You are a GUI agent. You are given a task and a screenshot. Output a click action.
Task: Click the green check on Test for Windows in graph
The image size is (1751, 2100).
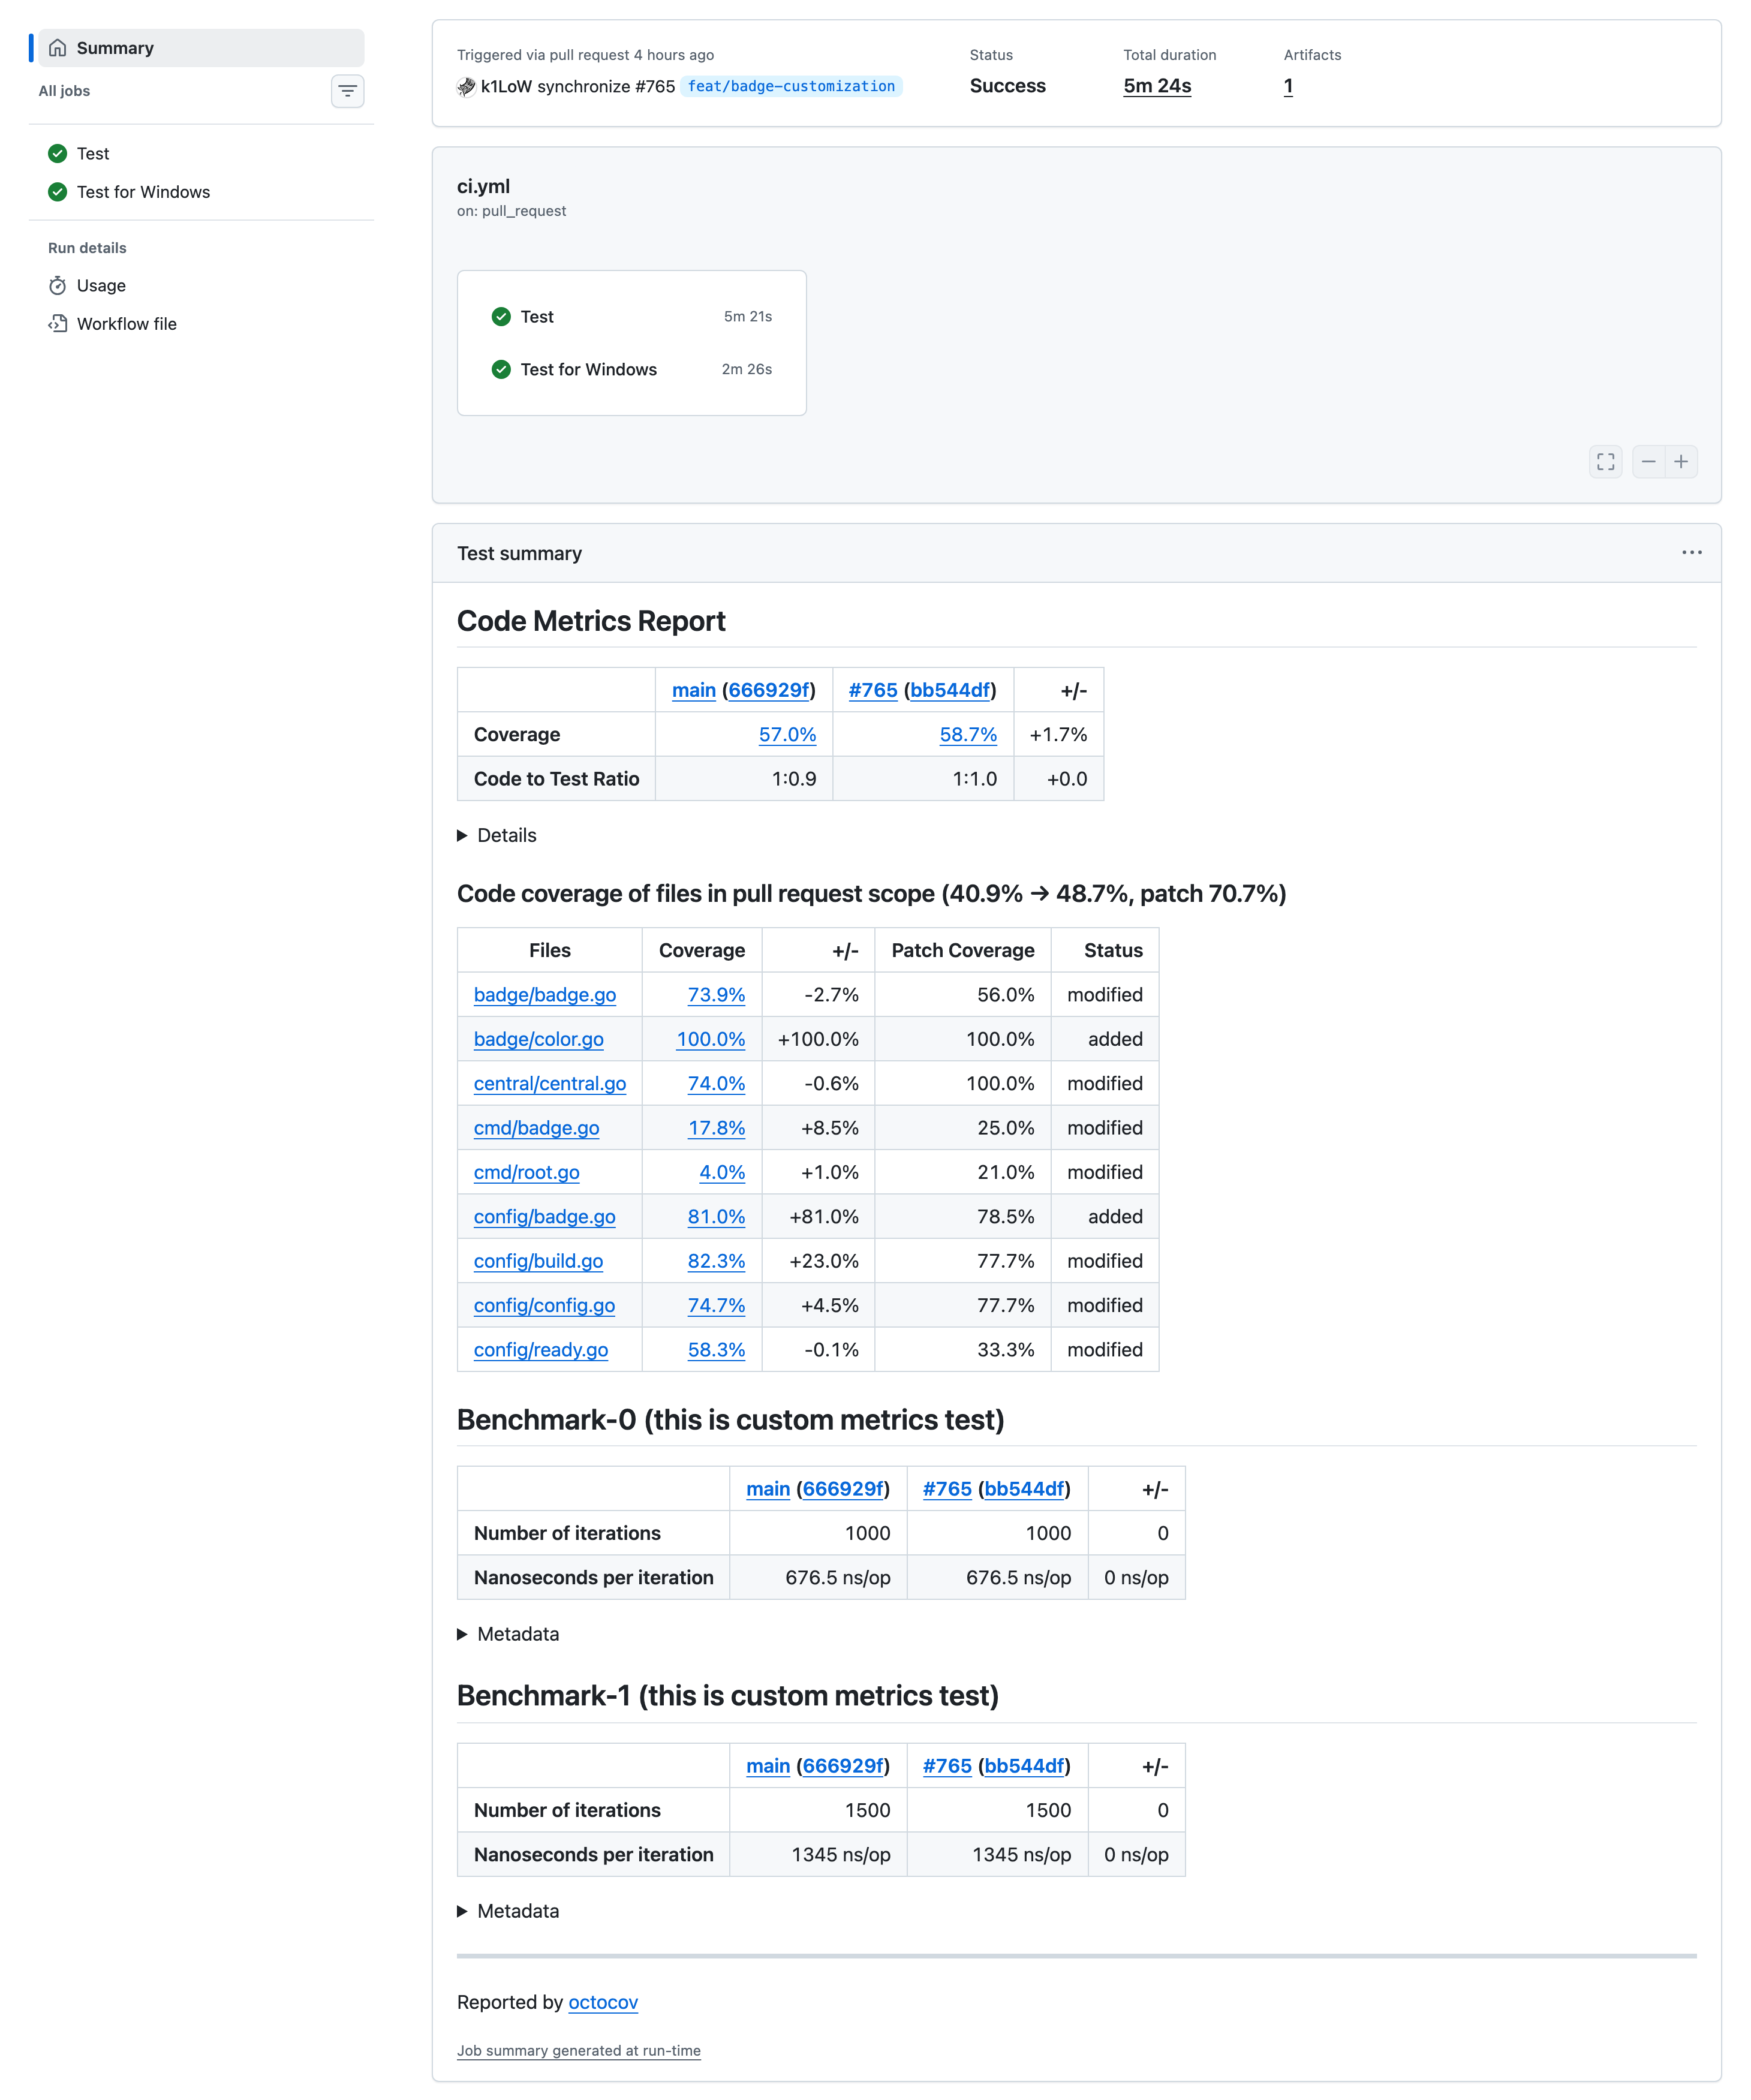[501, 370]
